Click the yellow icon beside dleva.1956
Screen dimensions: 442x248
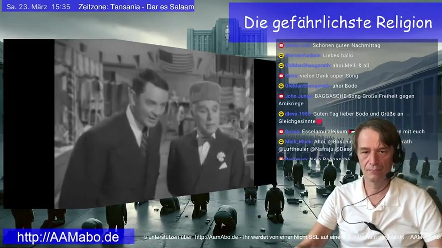click(x=281, y=114)
